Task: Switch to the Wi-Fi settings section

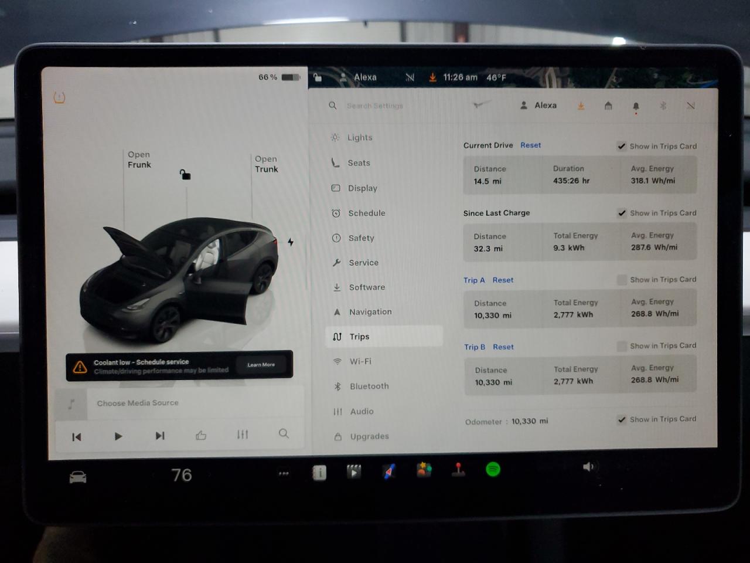Action: 362,361
